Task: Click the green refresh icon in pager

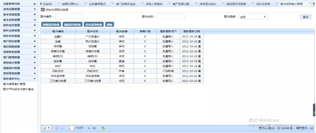Action: [103, 128]
